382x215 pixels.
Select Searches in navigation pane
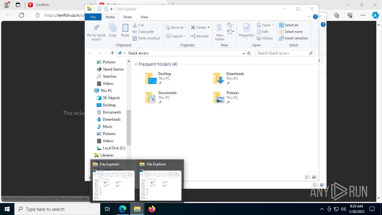(107, 76)
